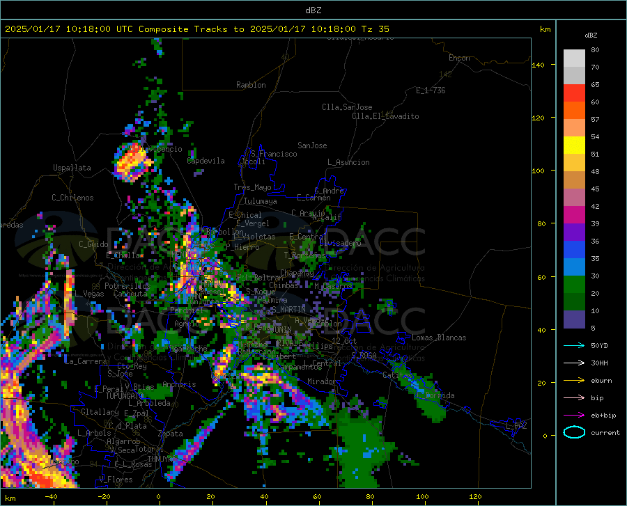Viewport: 627px width, 506px height.
Task: Click the Mirador label
Action: click(322, 381)
